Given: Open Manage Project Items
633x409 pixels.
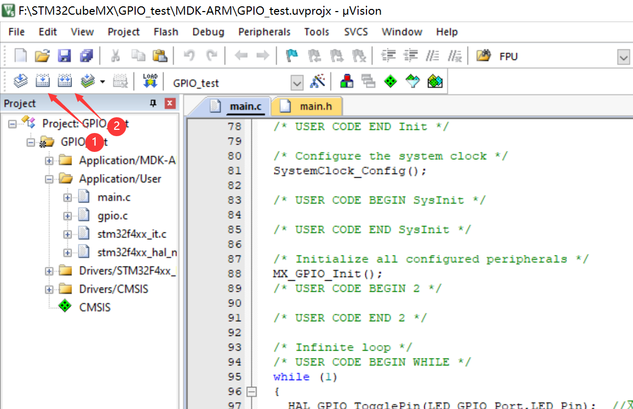Looking at the screenshot, I should tap(347, 81).
